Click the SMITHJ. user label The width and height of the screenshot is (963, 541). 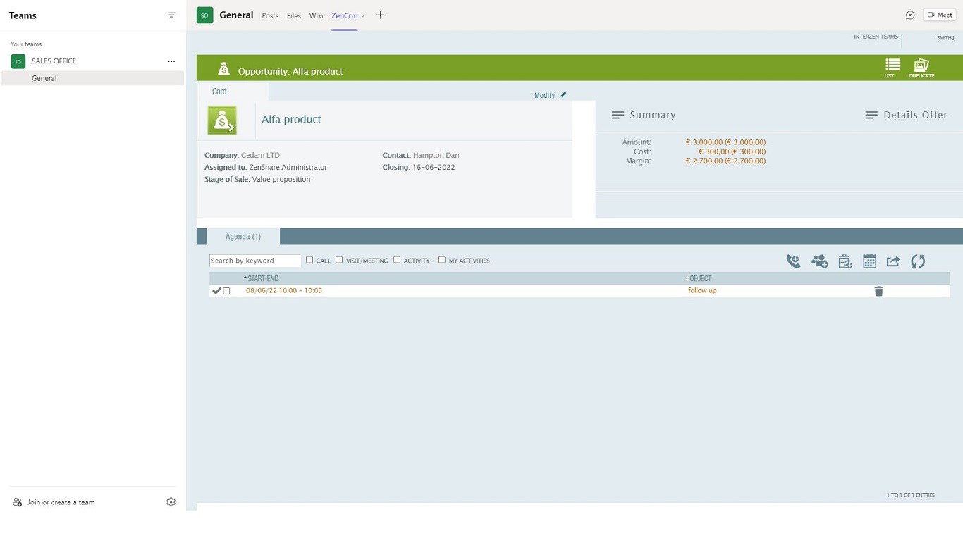click(945, 38)
